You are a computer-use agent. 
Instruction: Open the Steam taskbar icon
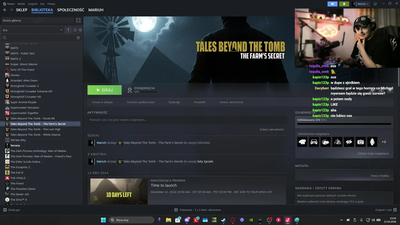pos(223,220)
